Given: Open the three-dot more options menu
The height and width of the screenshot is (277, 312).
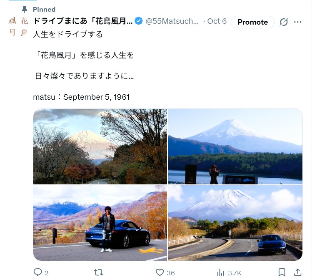Looking at the screenshot, I should click(298, 22).
